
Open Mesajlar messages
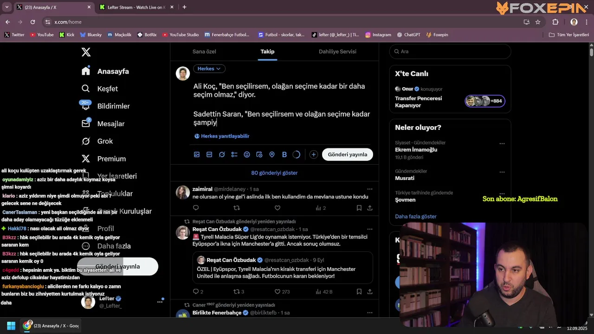[x=103, y=123]
